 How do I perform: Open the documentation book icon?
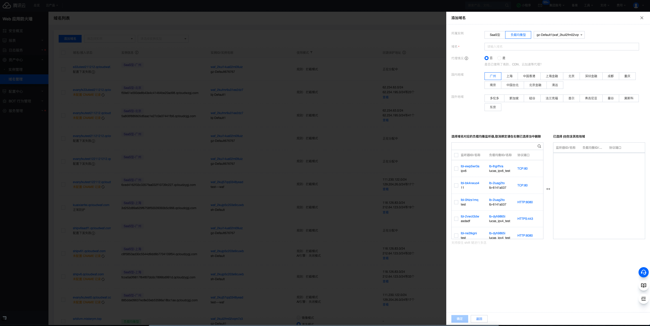pyautogui.click(x=643, y=286)
